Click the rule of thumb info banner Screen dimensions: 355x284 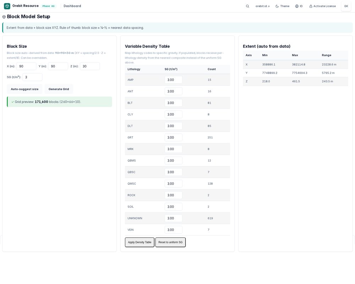pos(177,28)
